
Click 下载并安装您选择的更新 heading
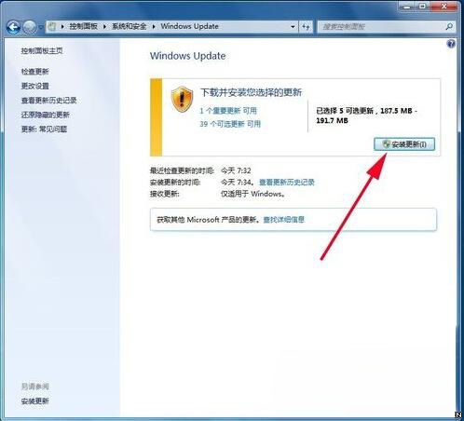coord(251,92)
